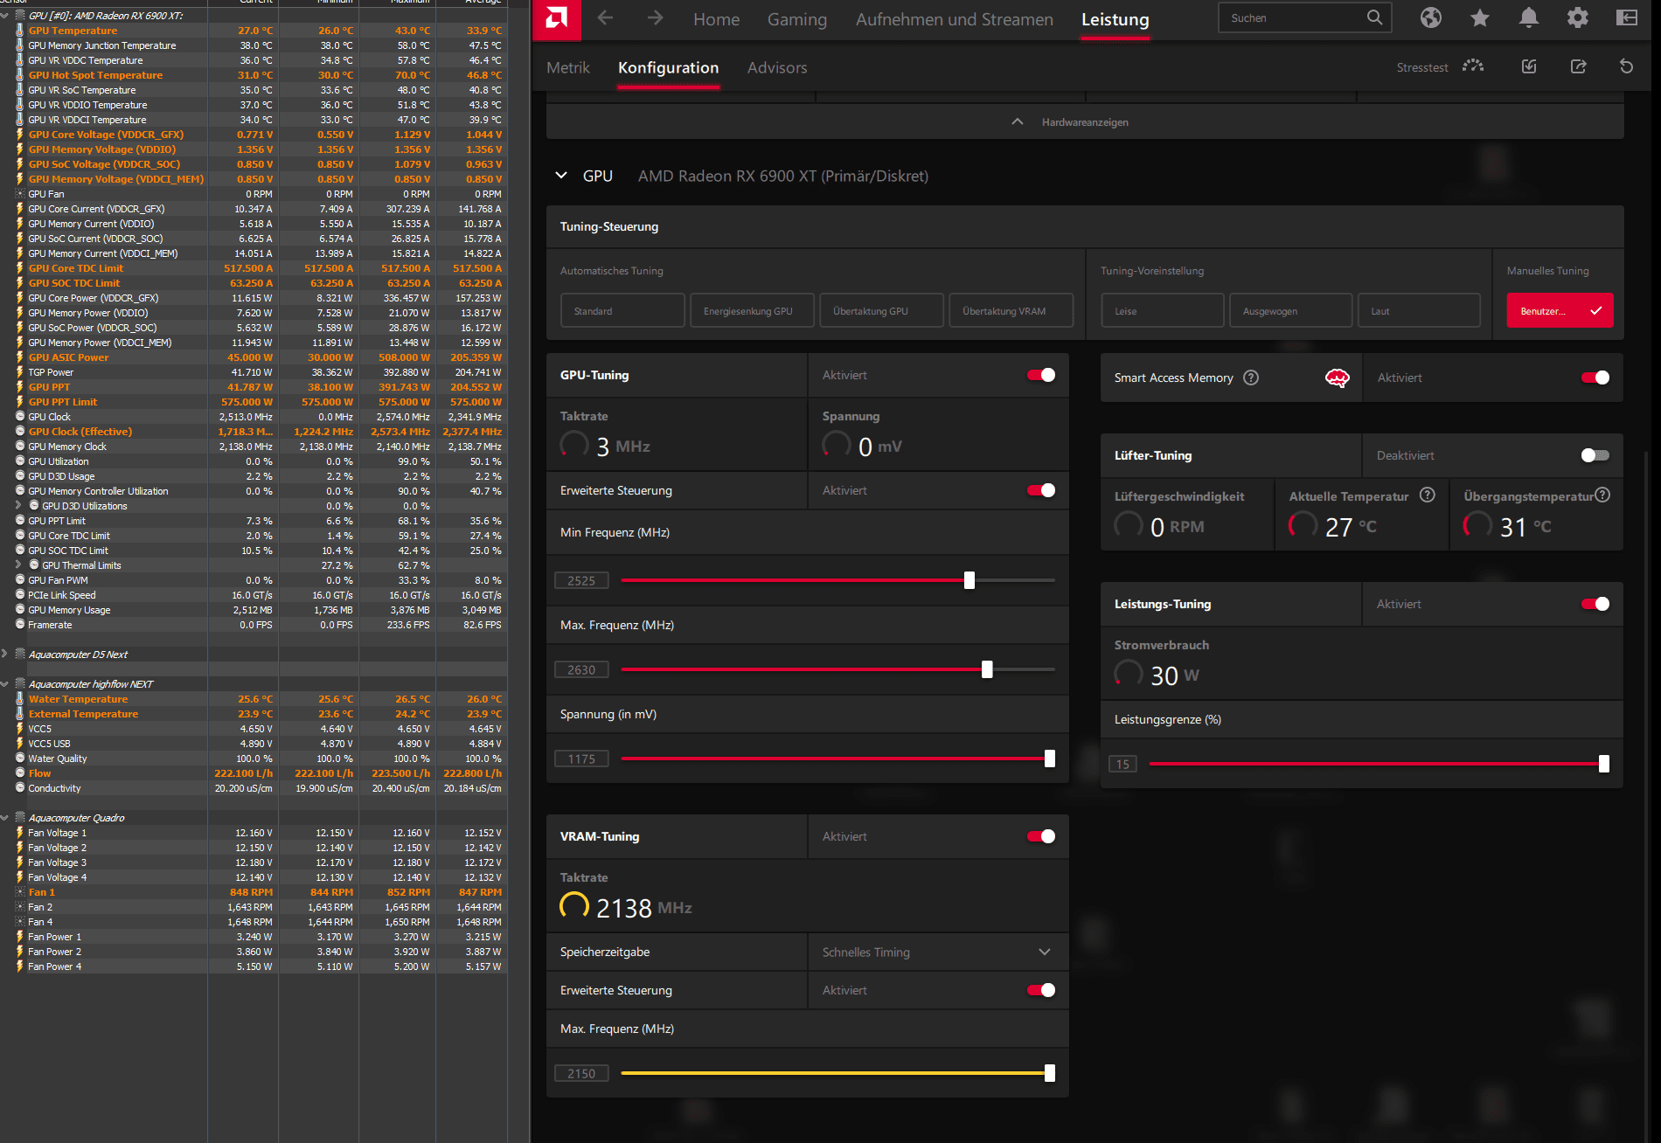This screenshot has width=1661, height=1143.
Task: Collapse GPU [#0] AMD Radeon tree node
Action: pyautogui.click(x=5, y=16)
